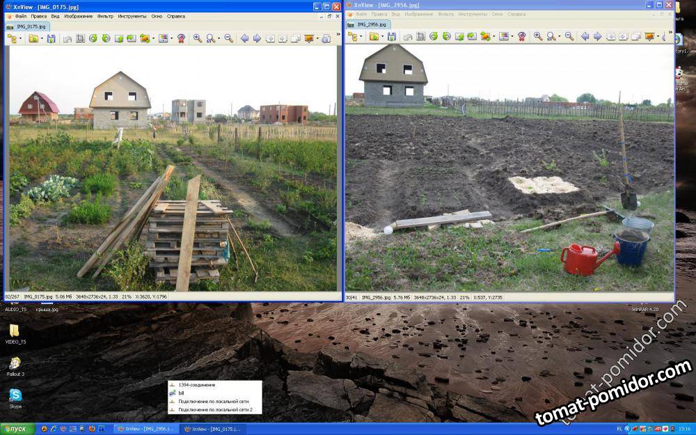Open Фильтр menu in IMG_0175 window
696x435 pixels.
(x=105, y=15)
